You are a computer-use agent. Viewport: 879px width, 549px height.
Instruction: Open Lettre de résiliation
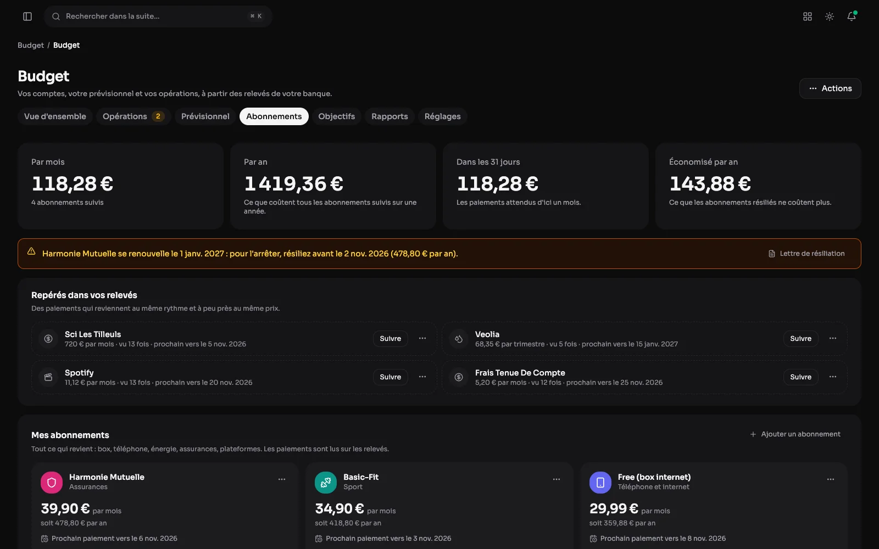[x=806, y=254]
